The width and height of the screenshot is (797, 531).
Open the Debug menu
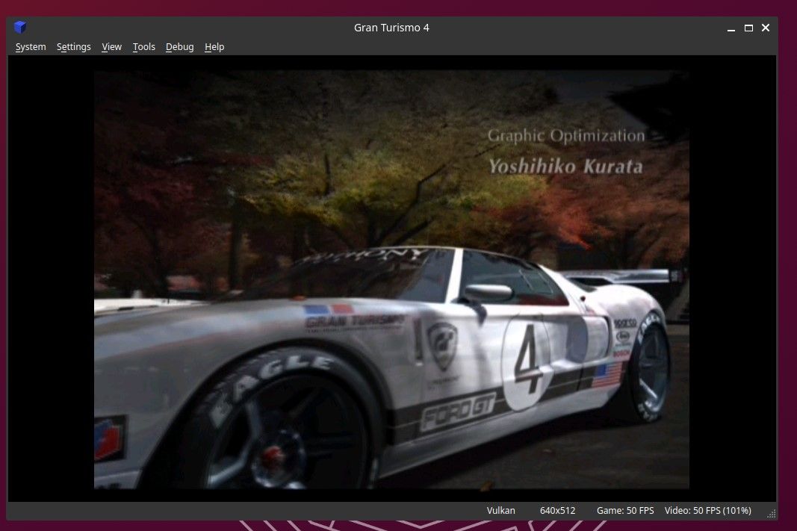(x=179, y=47)
